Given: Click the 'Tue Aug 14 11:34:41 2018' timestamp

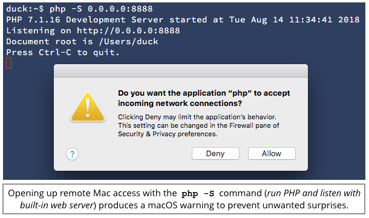Looking at the screenshot, I should pyautogui.click(x=295, y=20).
